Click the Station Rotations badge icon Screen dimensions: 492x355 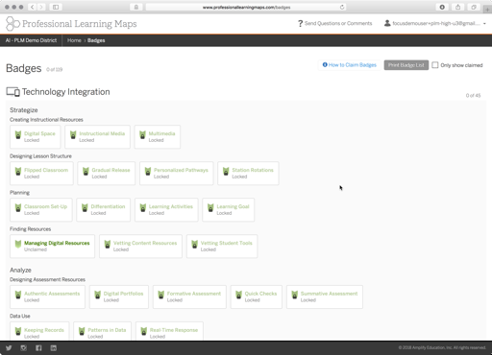click(226, 172)
